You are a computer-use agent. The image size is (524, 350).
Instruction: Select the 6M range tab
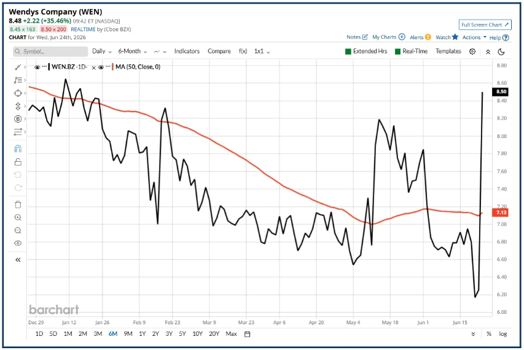pyautogui.click(x=113, y=334)
